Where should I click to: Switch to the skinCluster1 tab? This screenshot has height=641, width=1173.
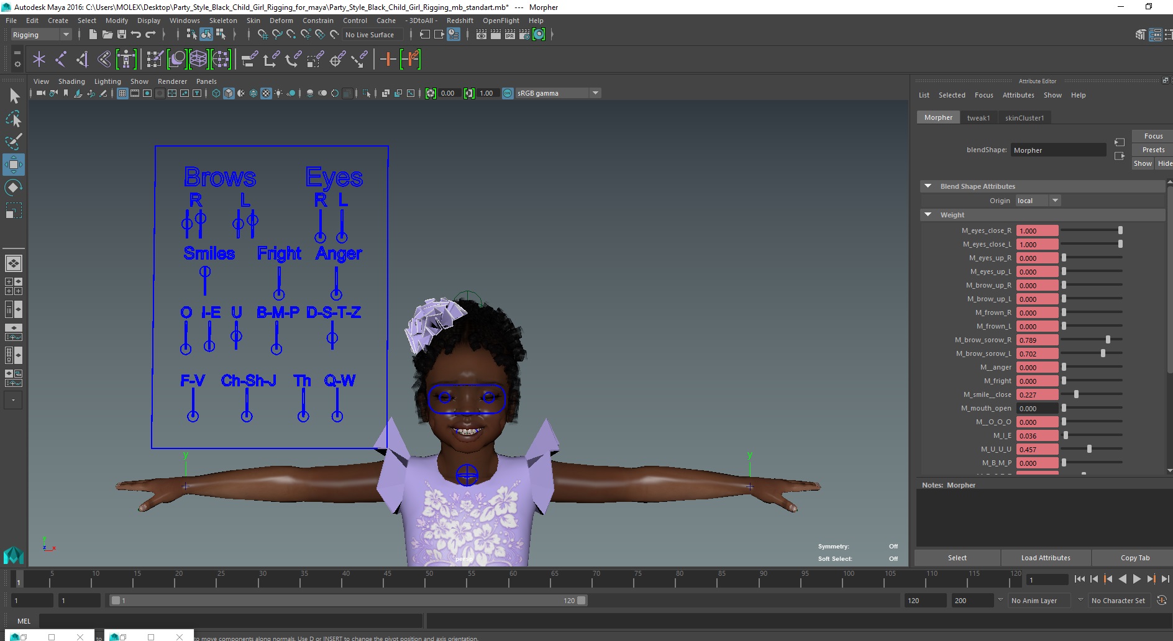(x=1025, y=117)
